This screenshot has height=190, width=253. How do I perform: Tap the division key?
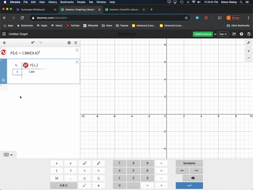[x=161, y=163]
